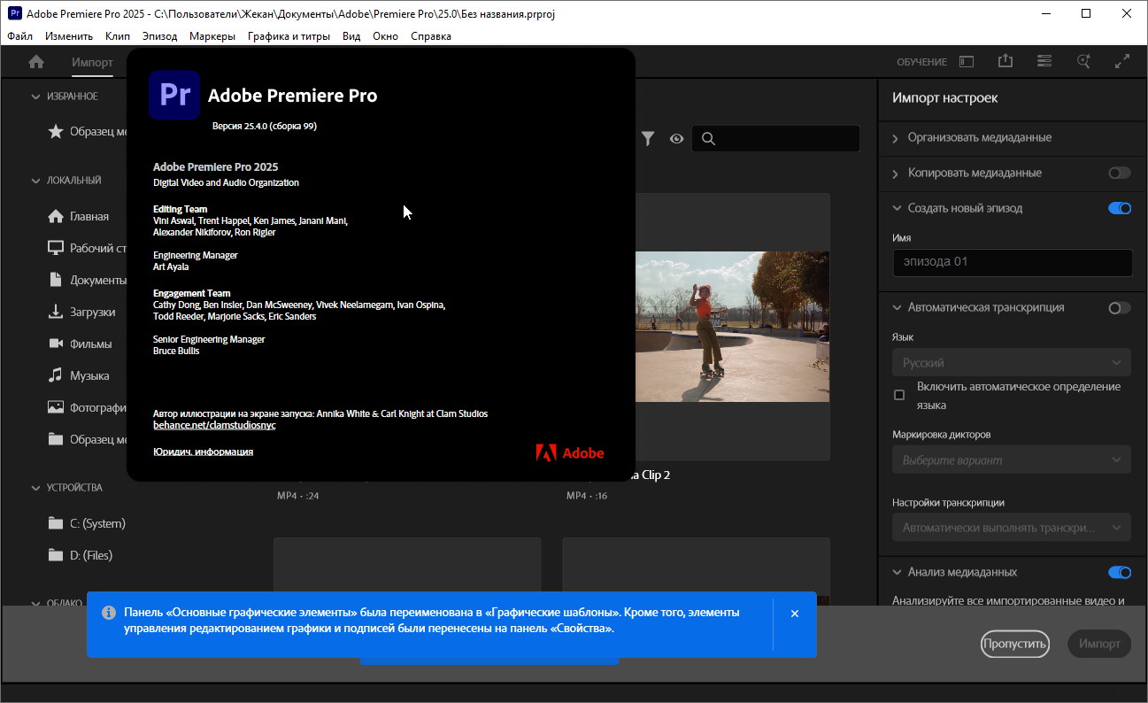Open the Графика и титры menu
The height and width of the screenshot is (703, 1148).
point(289,36)
